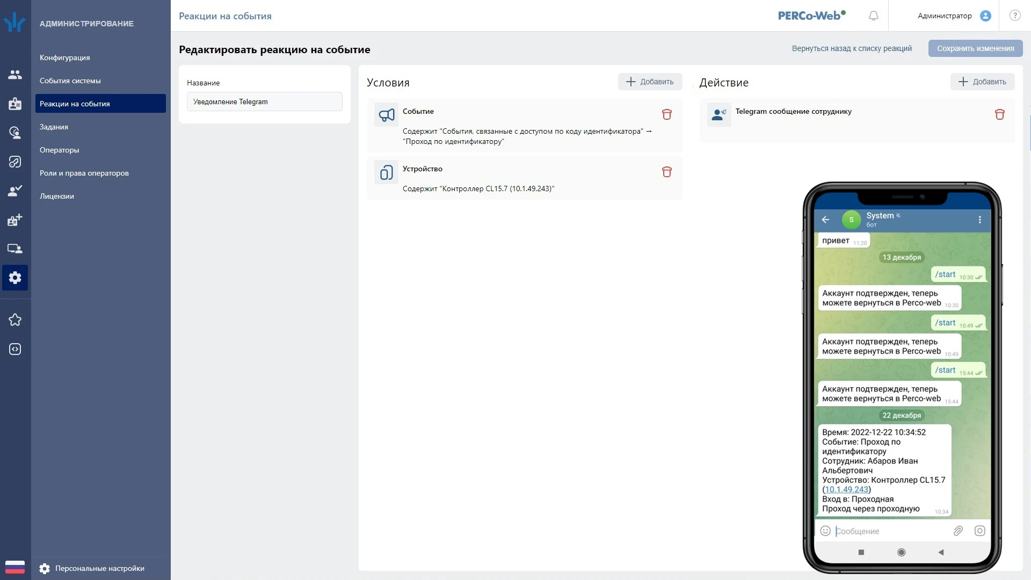Click the "Событие" condition title
1031x580 pixels.
[418, 111]
